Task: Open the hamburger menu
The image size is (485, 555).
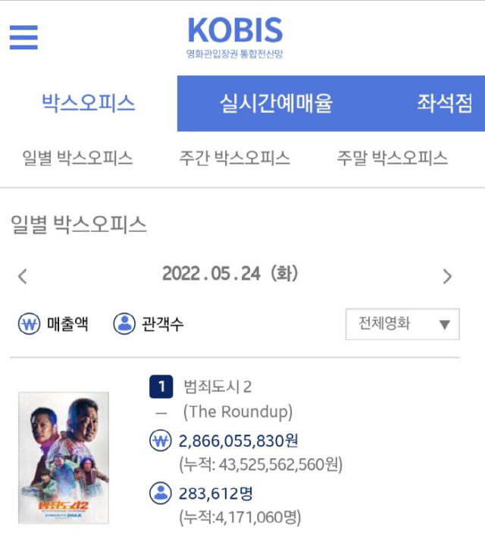Action: click(23, 36)
